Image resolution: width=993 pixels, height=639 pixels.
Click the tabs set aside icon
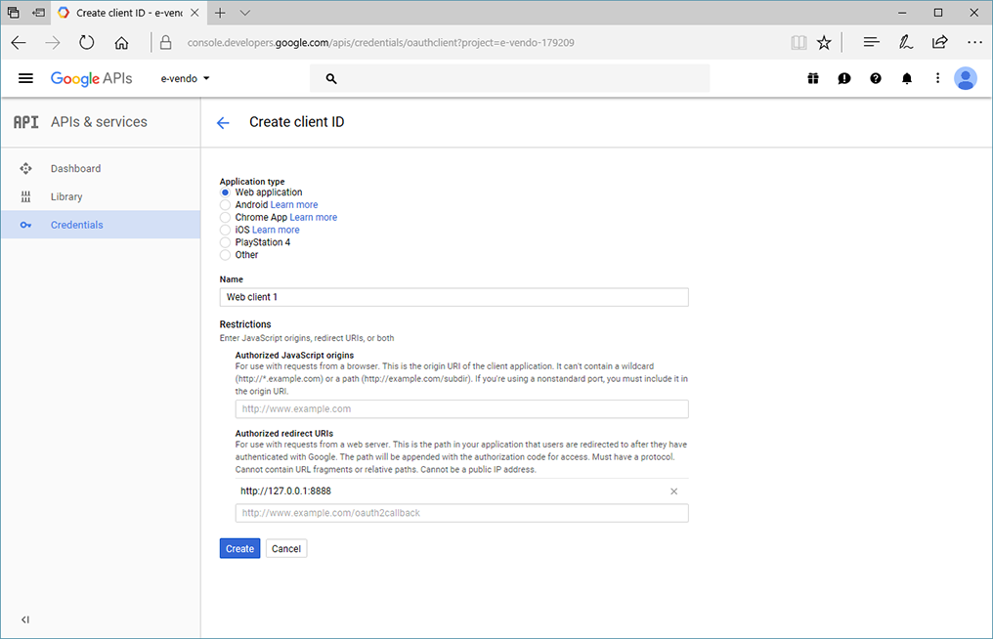[x=14, y=12]
